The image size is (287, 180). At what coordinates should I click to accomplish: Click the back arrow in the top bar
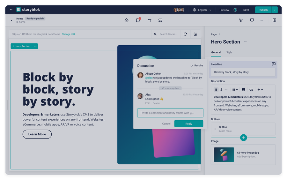[11, 10]
